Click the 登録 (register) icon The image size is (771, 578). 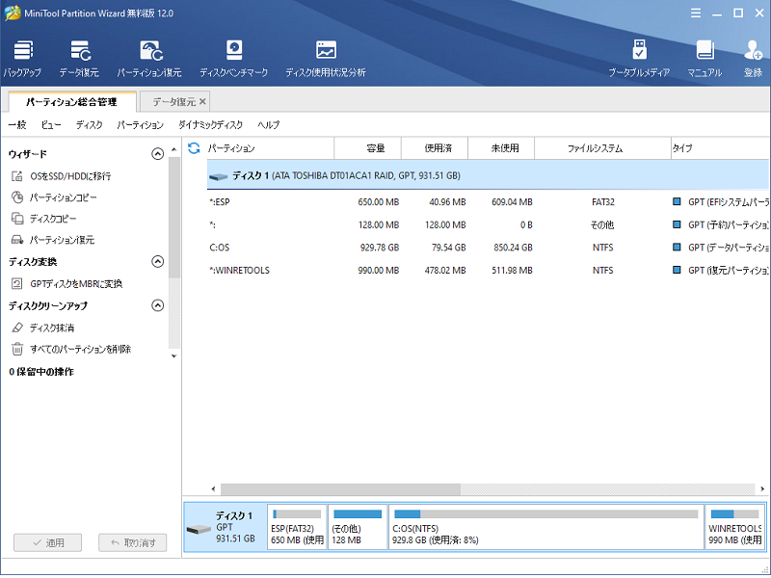pos(753,59)
